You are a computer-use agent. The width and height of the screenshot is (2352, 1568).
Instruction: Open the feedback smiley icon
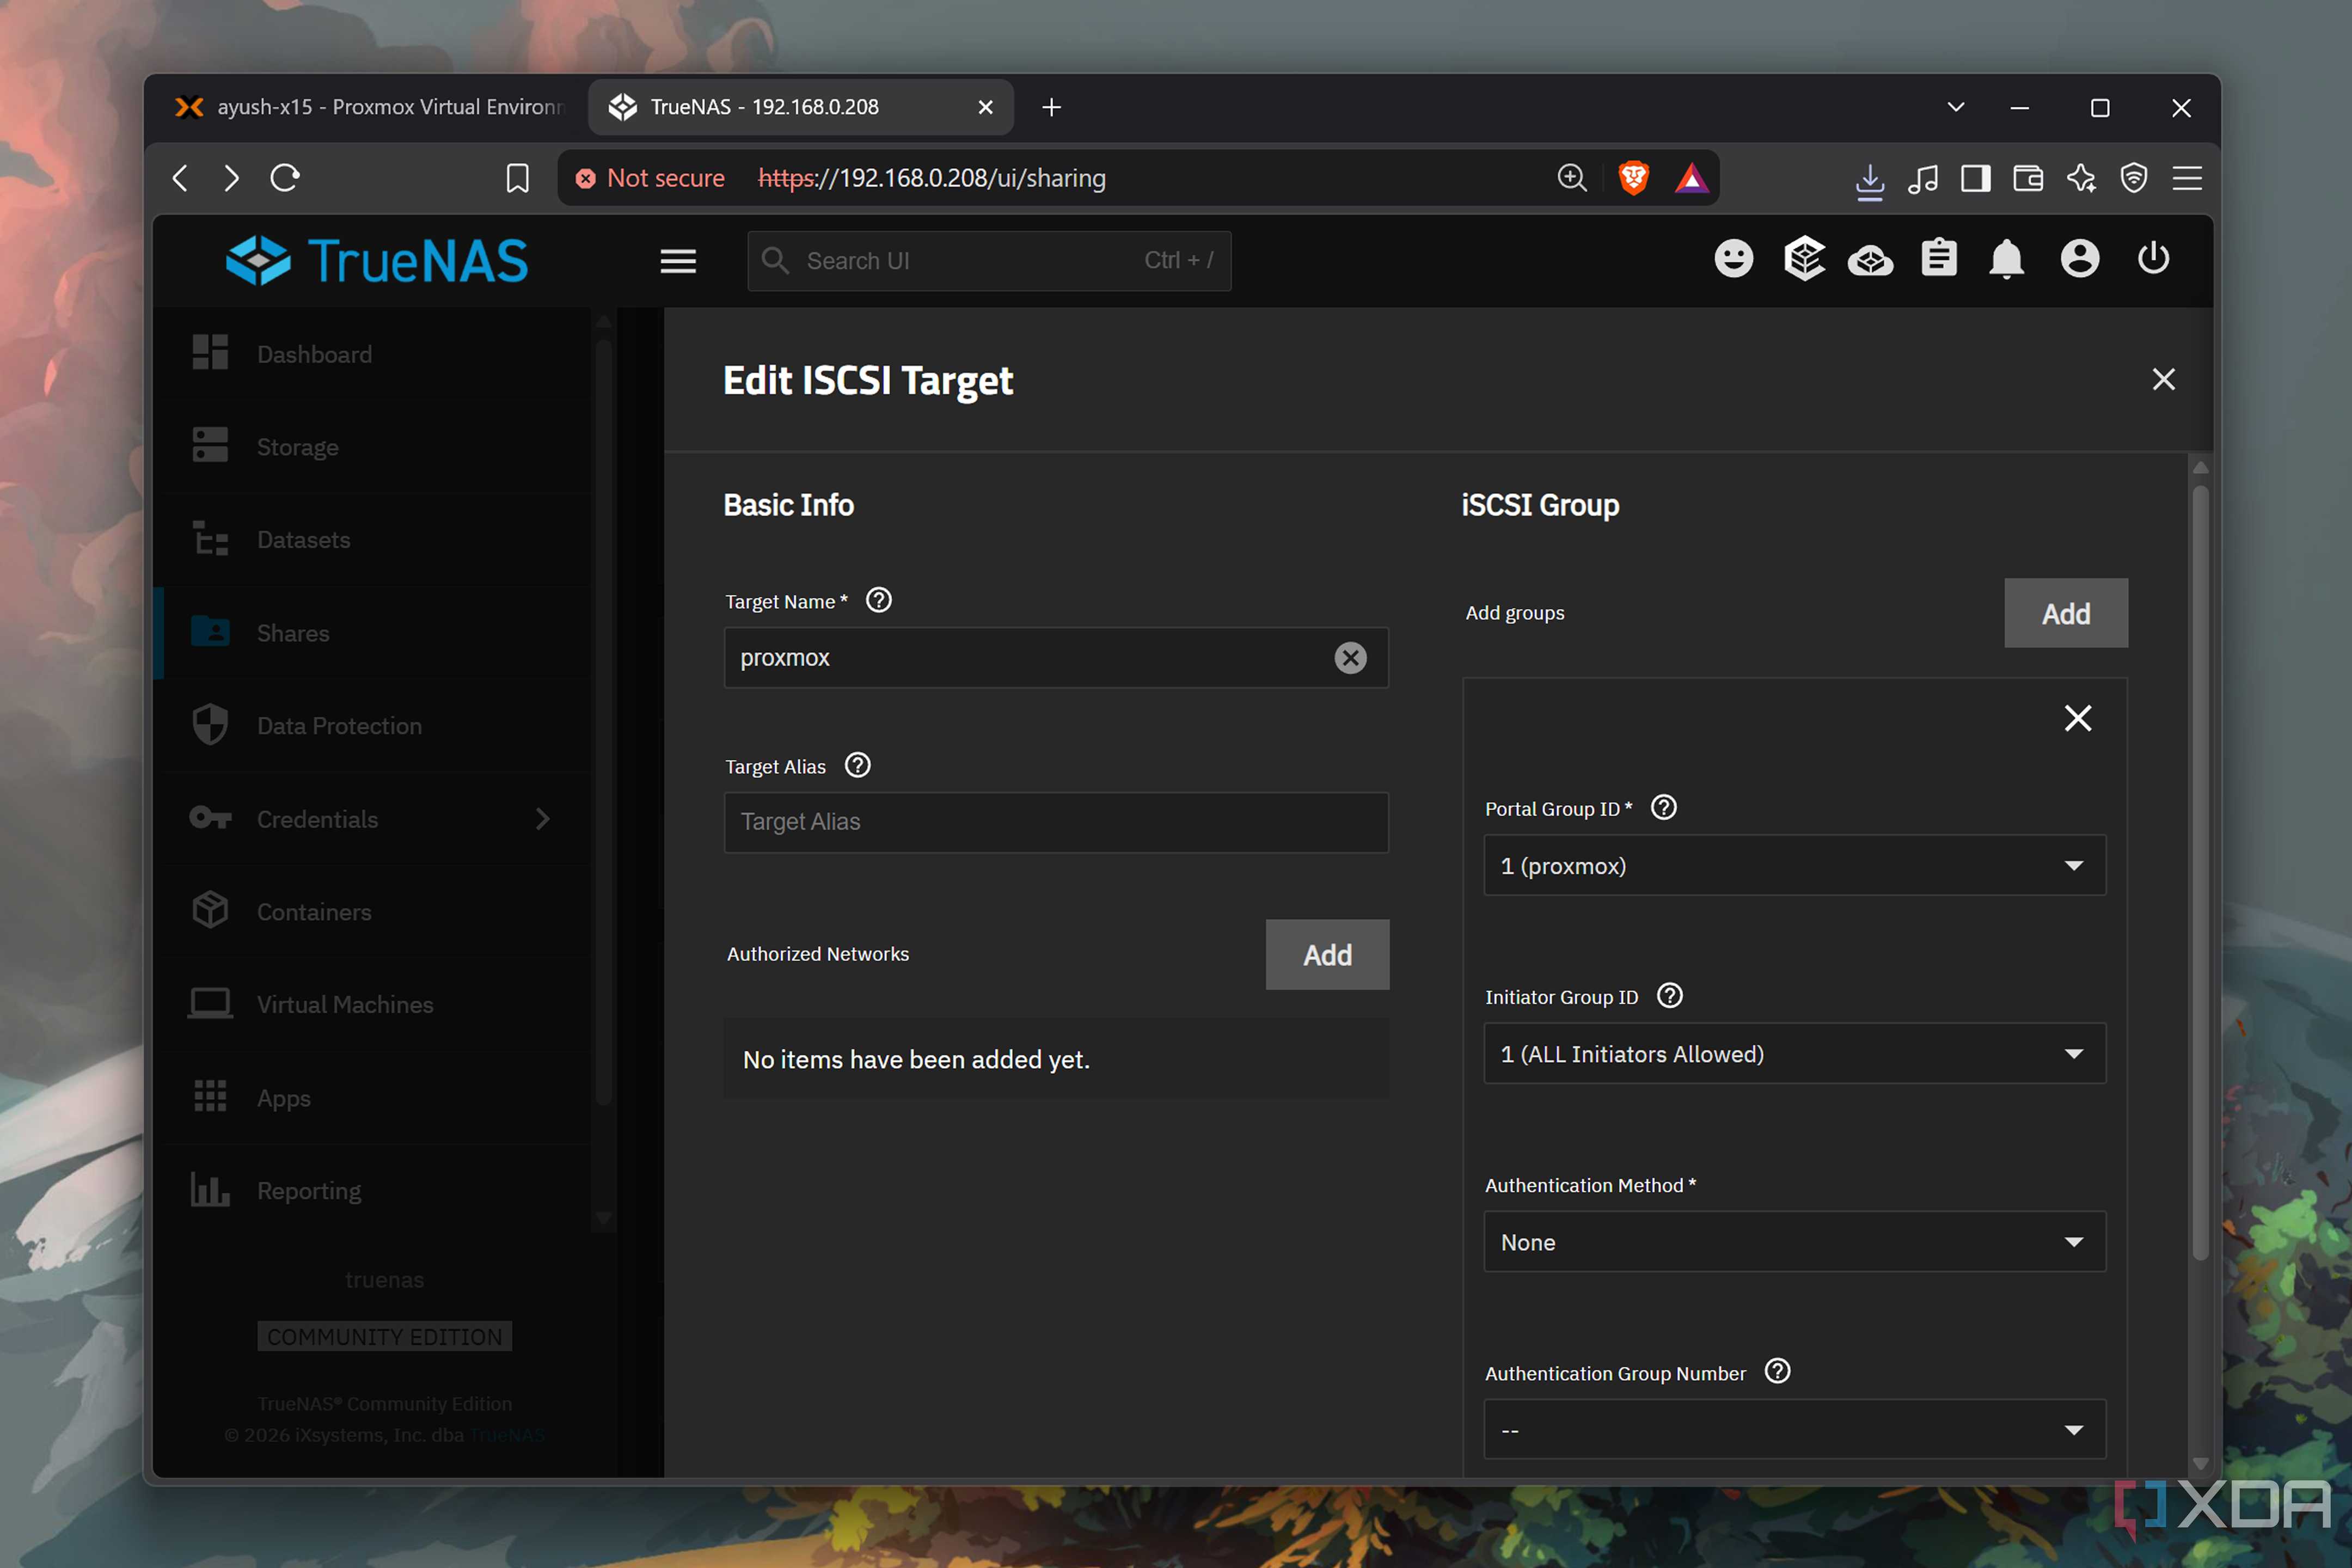pos(1733,259)
